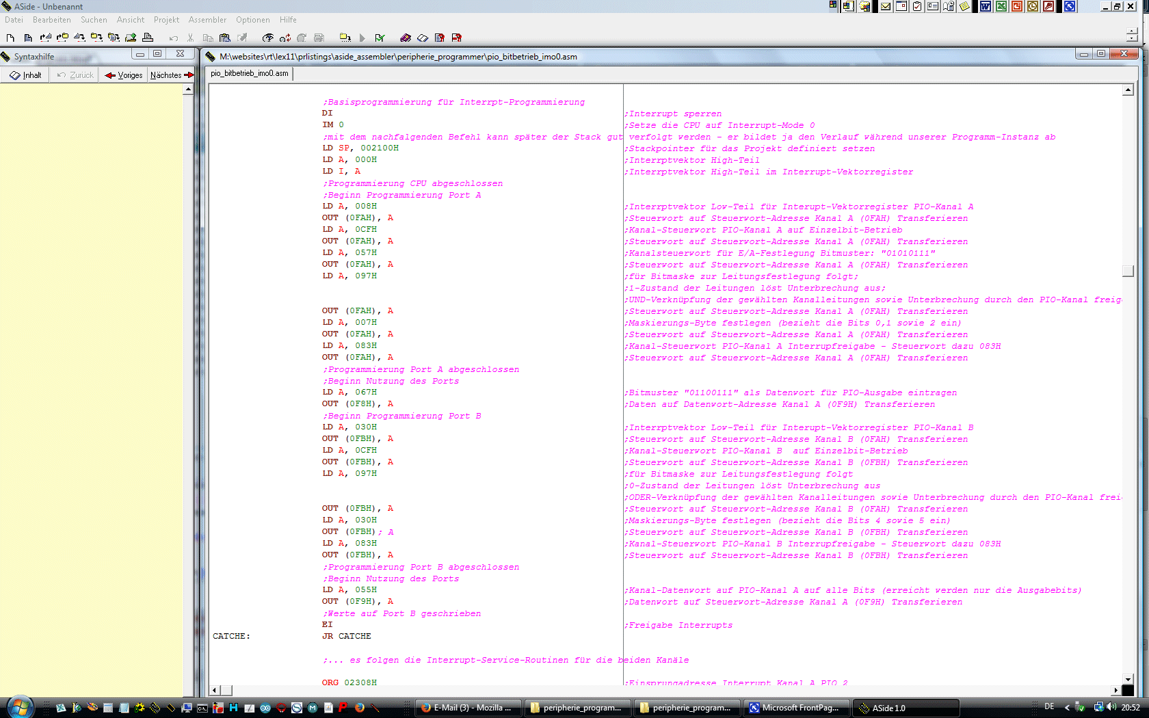Screen dimensions: 1149x718
Task: Click the last red icon in the toolbar
Action: click(457, 38)
